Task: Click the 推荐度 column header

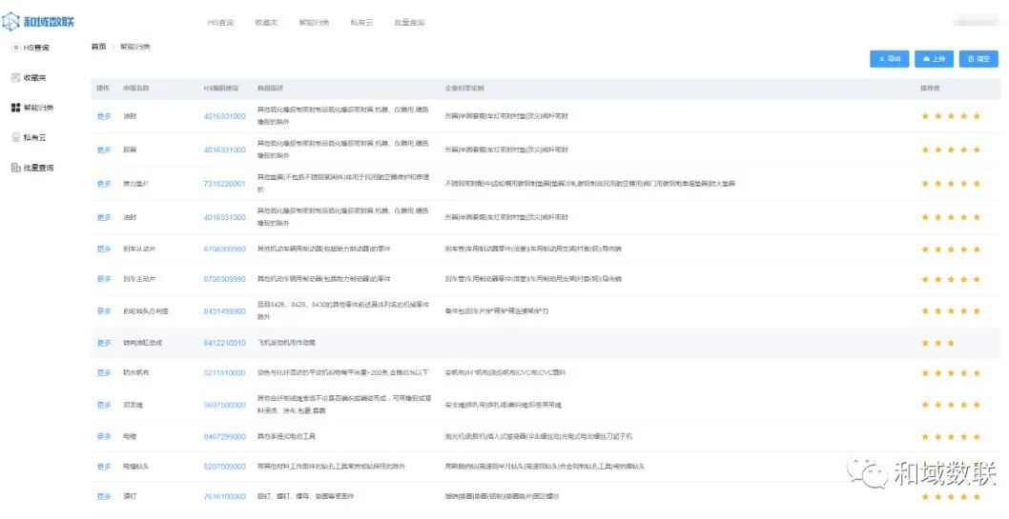Action: [929, 88]
